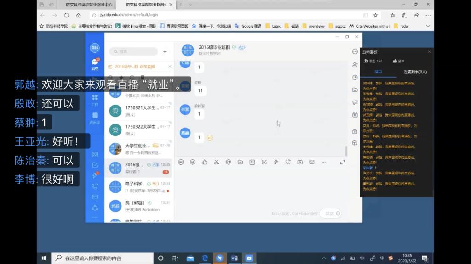471x264 pixels.
Task: Click the Windows Start button
Action: coord(44,258)
